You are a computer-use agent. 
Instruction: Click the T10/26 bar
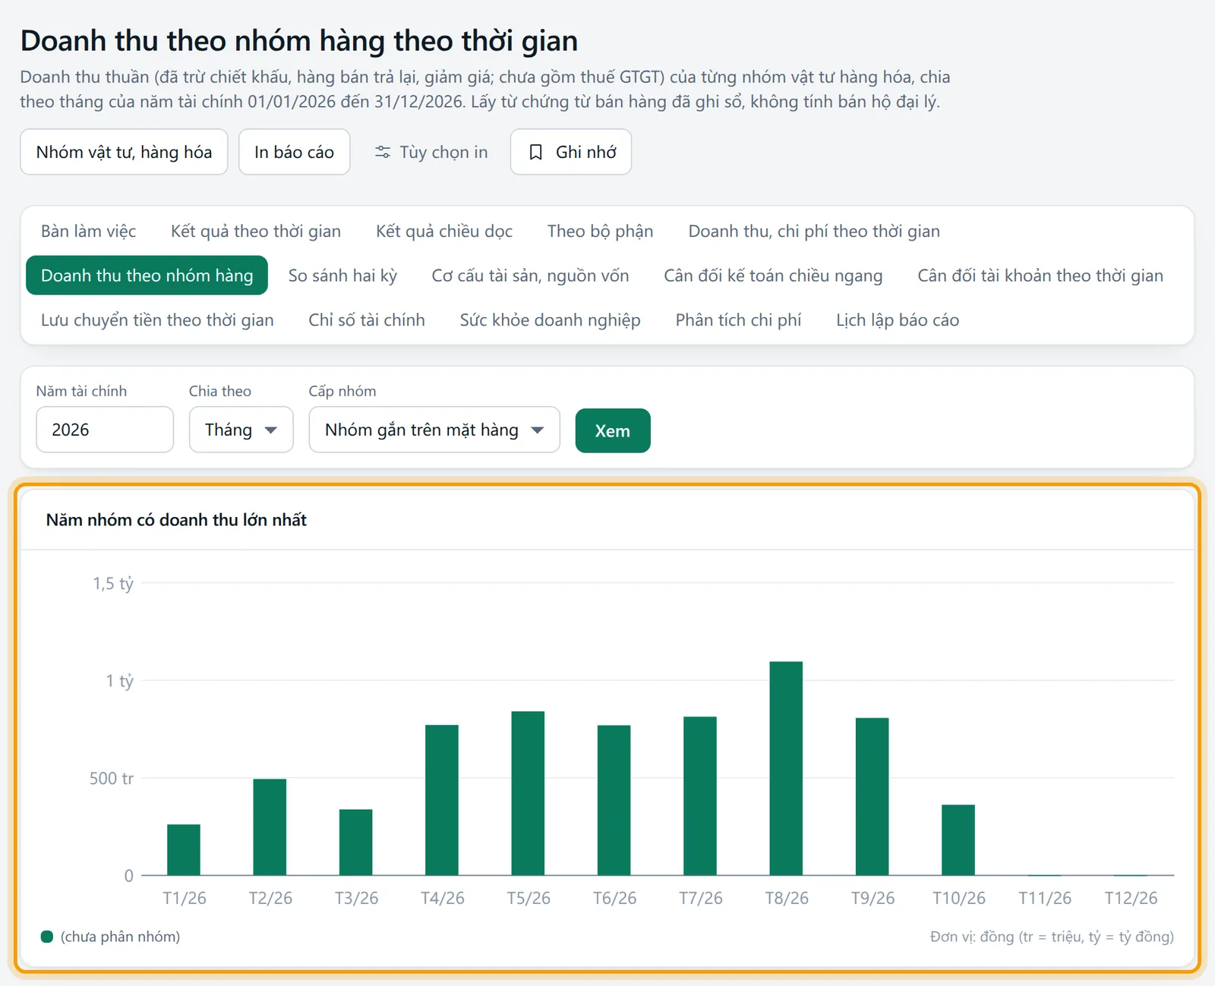[958, 840]
